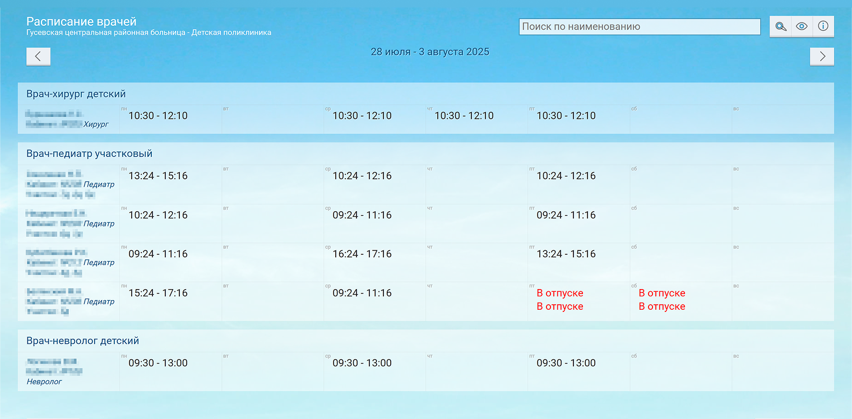Pick surgeon's Friday 10:30 - 12:10 slot
The height and width of the screenshot is (419, 852).
coord(566,116)
